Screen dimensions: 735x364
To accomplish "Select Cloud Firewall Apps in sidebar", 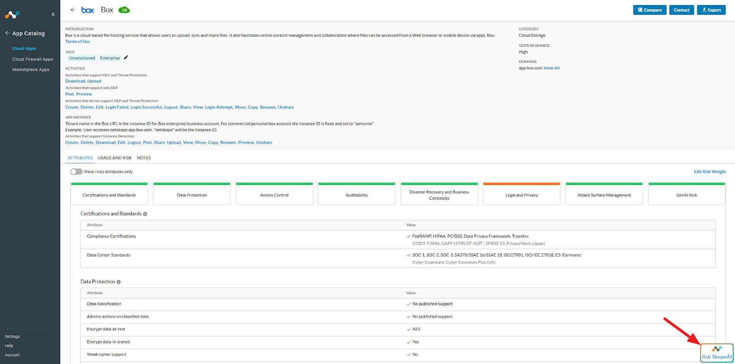I will coord(33,59).
